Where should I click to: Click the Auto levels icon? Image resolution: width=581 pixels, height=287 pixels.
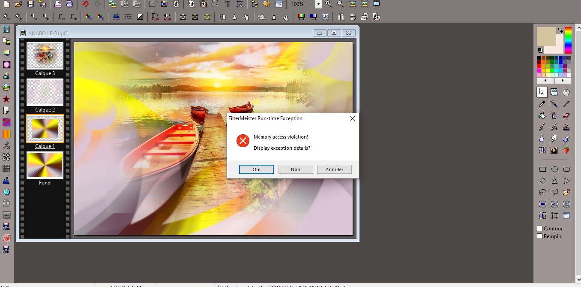pyautogui.click(x=156, y=17)
